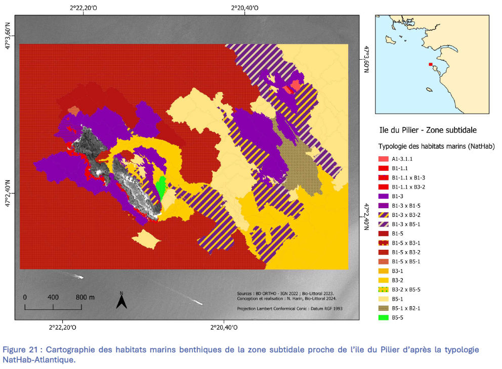Click the red location marker on inset map
Screen dimensions: 502x369
tap(430, 64)
